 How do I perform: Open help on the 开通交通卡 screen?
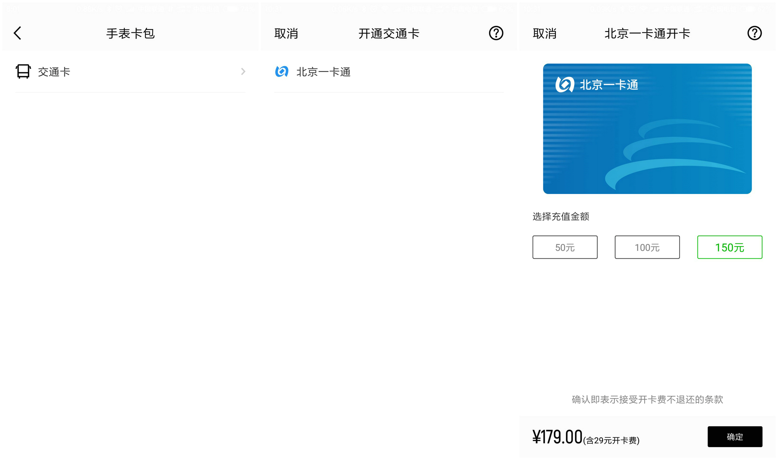click(x=496, y=33)
